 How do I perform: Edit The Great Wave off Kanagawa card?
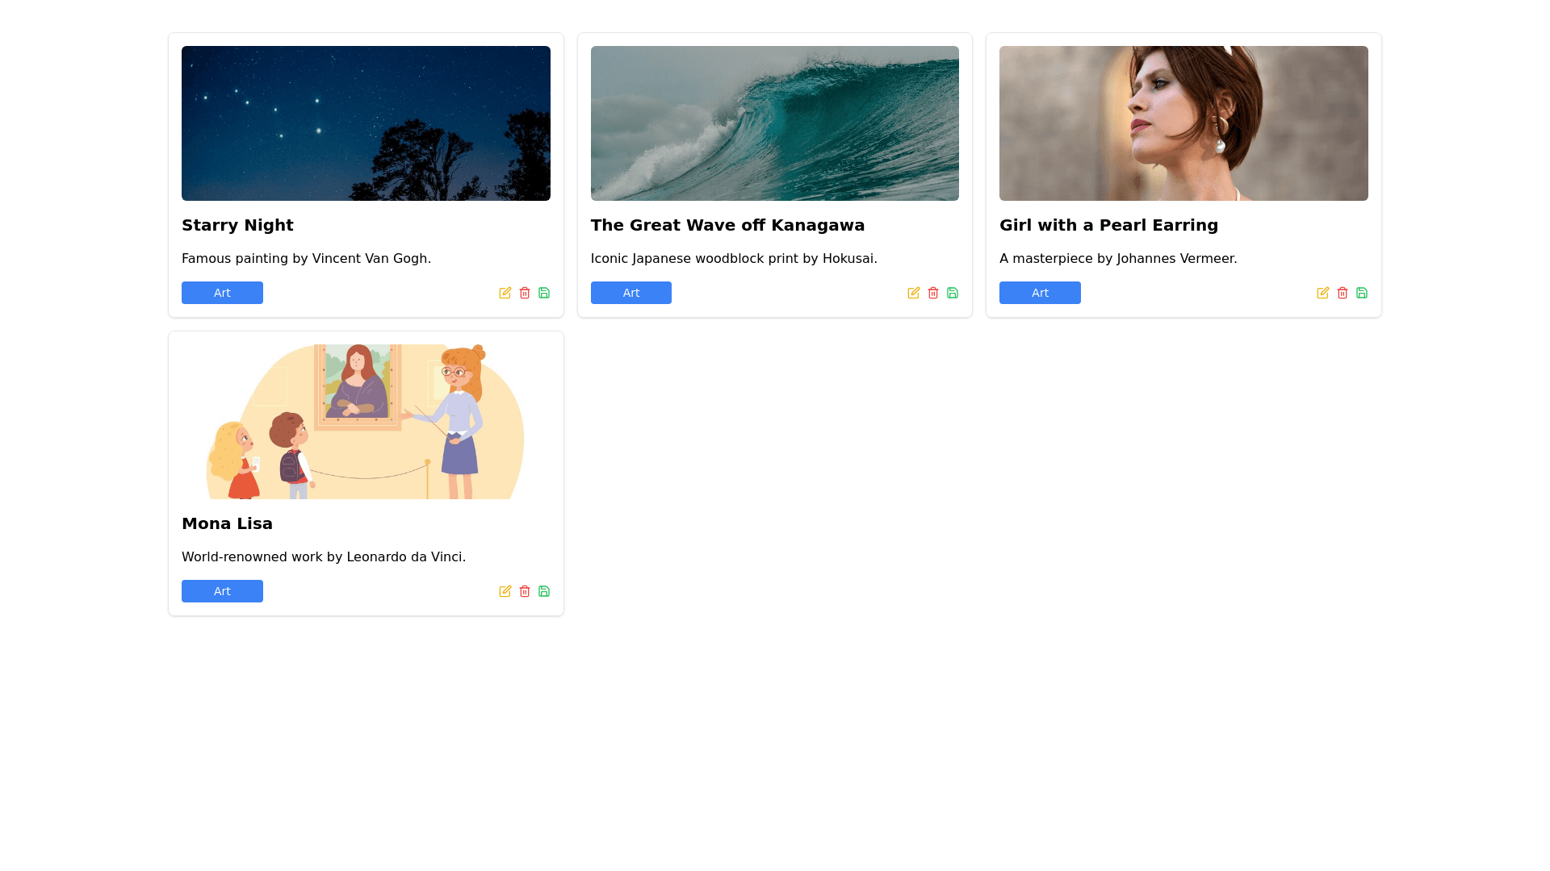[914, 293]
